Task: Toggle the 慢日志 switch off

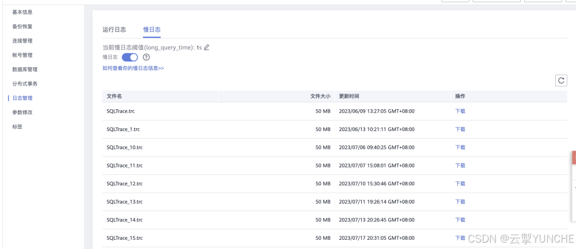Action: pos(130,57)
